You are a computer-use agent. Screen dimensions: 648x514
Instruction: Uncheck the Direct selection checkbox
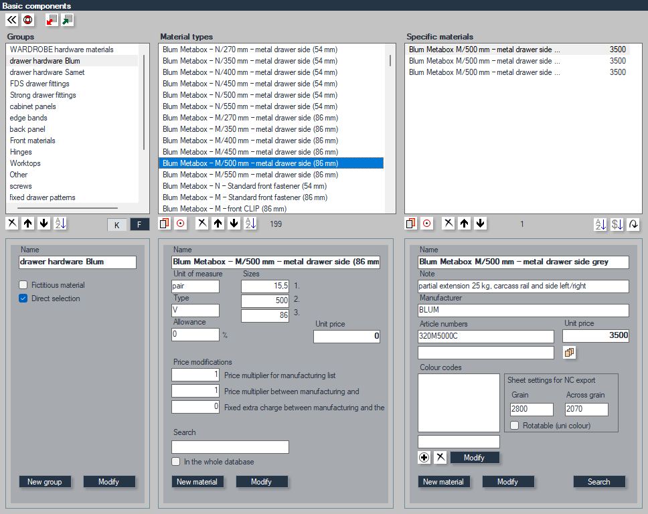coord(23,298)
